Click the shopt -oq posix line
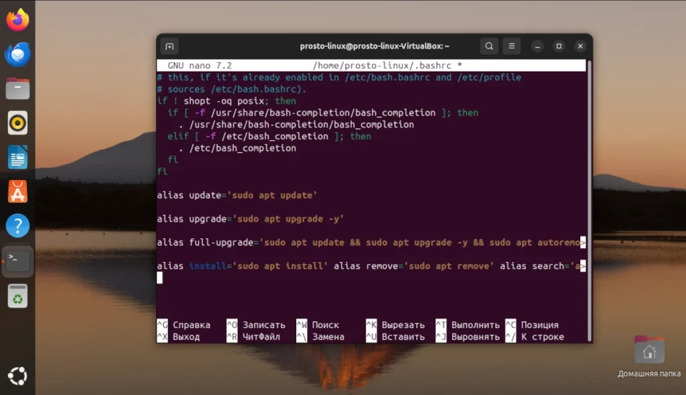 pyautogui.click(x=226, y=101)
